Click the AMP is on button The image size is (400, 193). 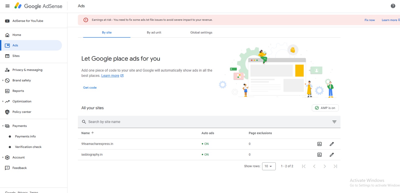(x=325, y=108)
